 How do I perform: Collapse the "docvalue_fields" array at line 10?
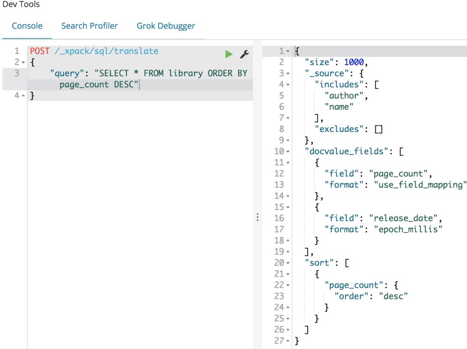(x=288, y=151)
